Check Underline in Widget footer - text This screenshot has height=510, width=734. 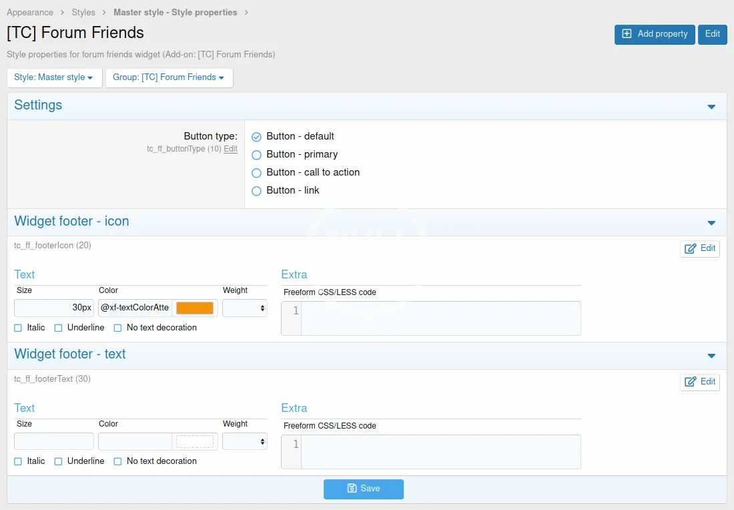point(58,461)
